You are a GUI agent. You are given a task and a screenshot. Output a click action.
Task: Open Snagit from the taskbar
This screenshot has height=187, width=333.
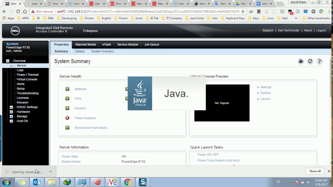click(x=143, y=182)
